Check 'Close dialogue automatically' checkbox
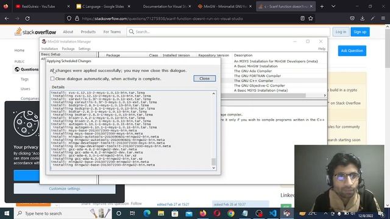Image resolution: width=390 pixels, height=219 pixels. pos(52,78)
